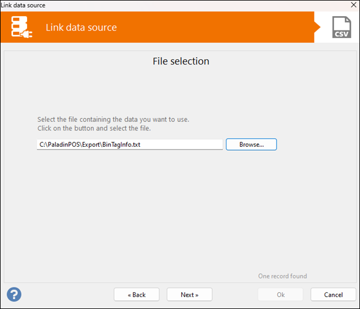Click blank area below the file path field
This screenshot has height=309, width=360.
coord(173,207)
